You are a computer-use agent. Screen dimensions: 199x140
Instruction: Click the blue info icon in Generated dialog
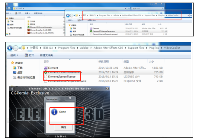tap(54, 112)
